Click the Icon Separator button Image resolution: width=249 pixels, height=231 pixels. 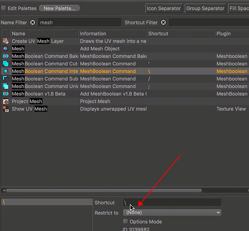click(x=164, y=8)
